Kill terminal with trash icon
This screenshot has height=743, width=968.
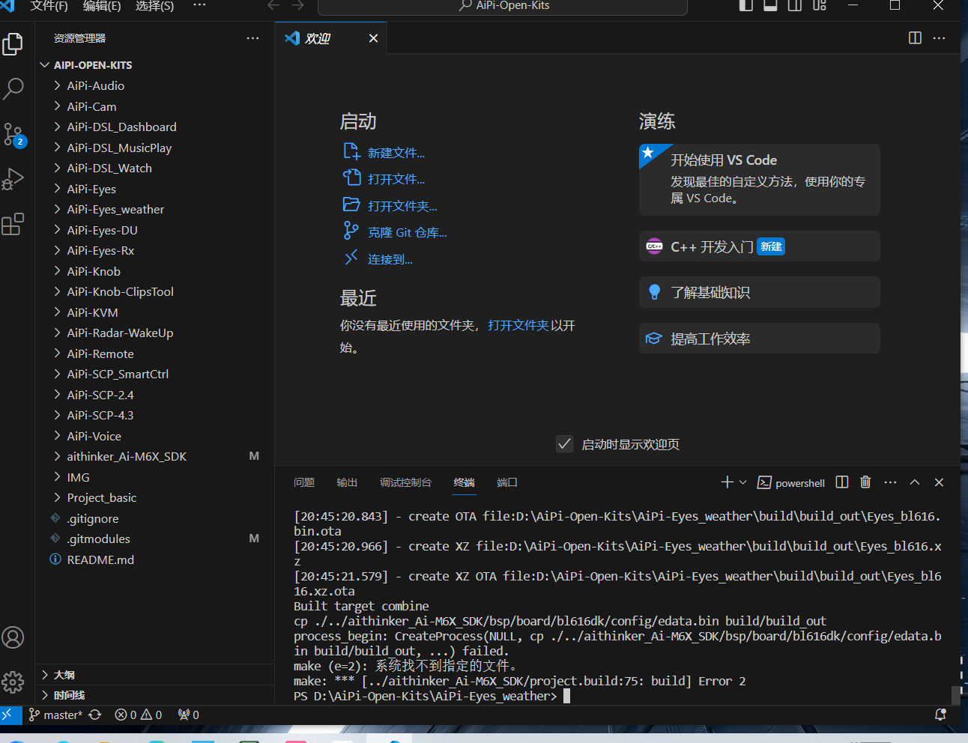pos(865,482)
